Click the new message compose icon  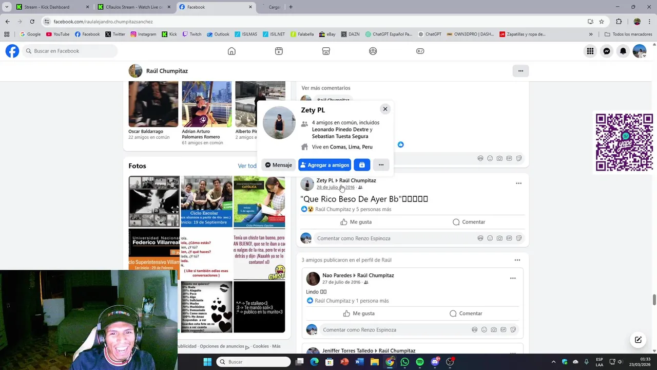[x=638, y=340]
